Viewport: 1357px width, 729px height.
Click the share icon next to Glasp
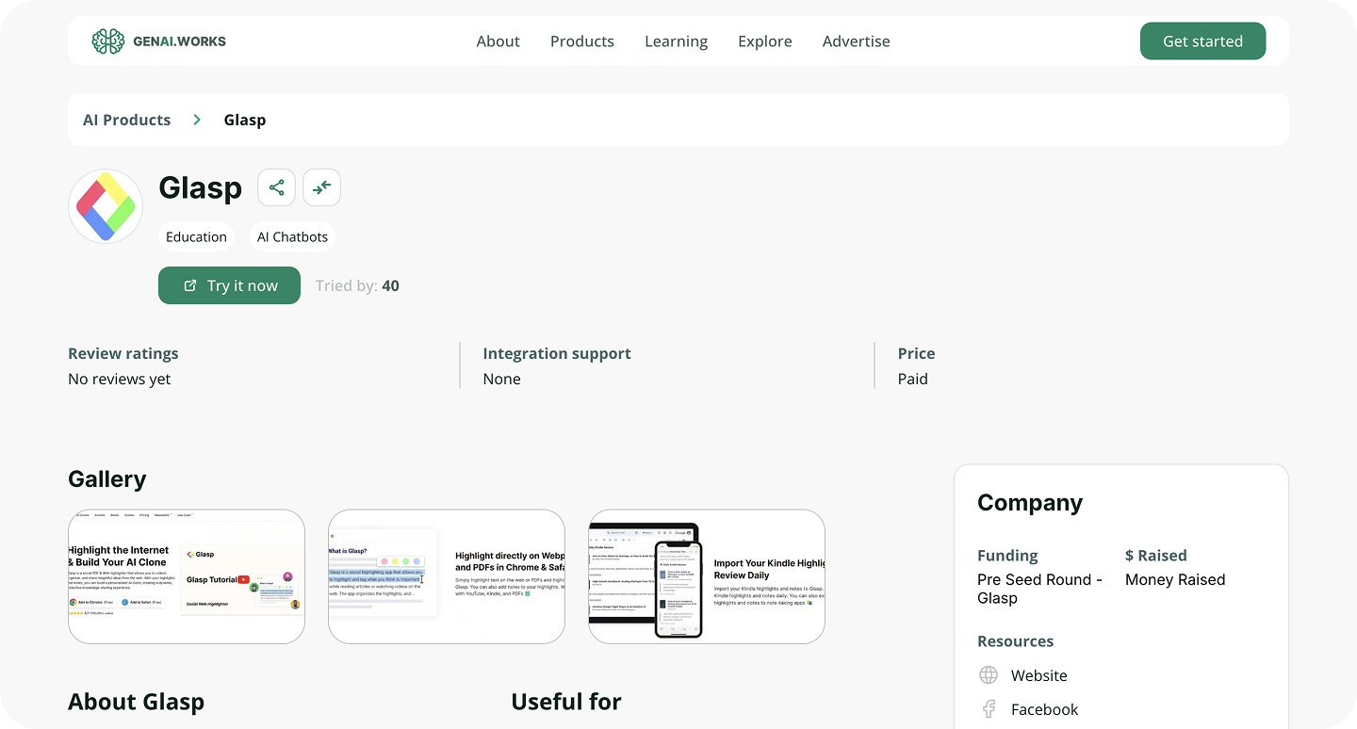(276, 187)
